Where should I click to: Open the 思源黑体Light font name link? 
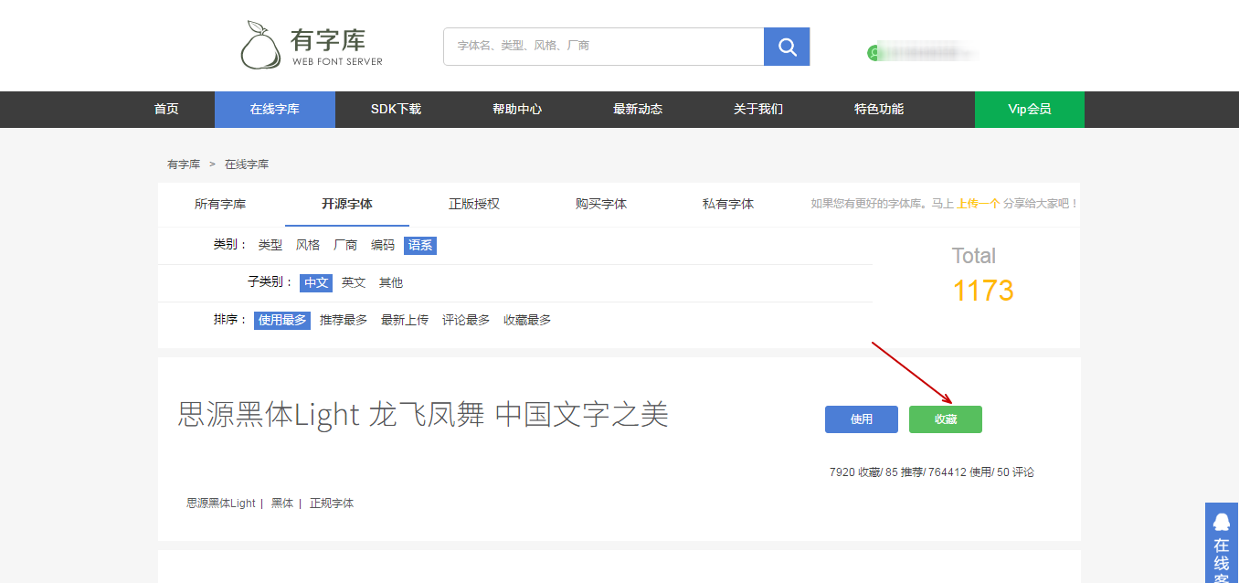pos(221,503)
